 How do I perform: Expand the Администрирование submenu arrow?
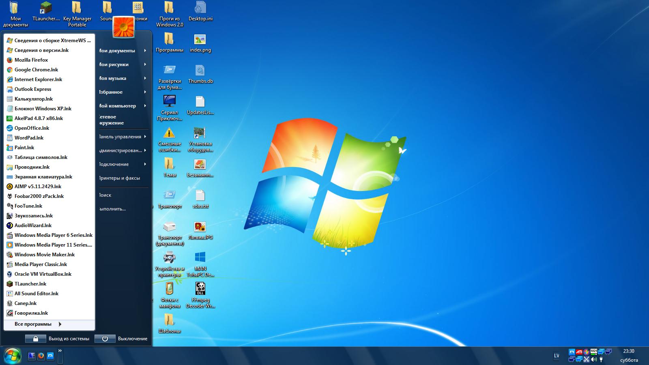tap(145, 150)
